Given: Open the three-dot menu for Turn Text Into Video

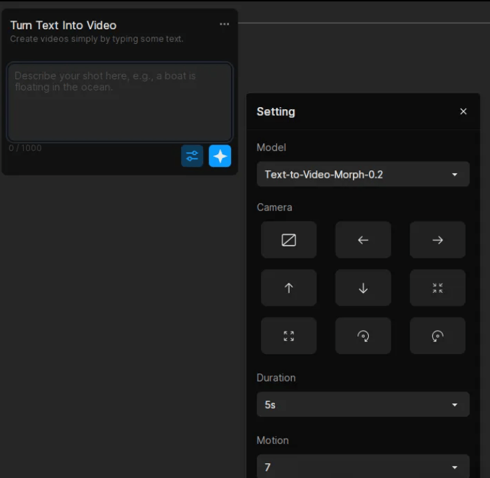Looking at the screenshot, I should tap(224, 25).
